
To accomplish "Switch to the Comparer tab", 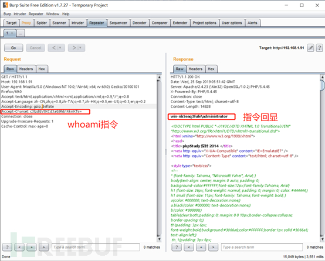I will tap(160, 23).
